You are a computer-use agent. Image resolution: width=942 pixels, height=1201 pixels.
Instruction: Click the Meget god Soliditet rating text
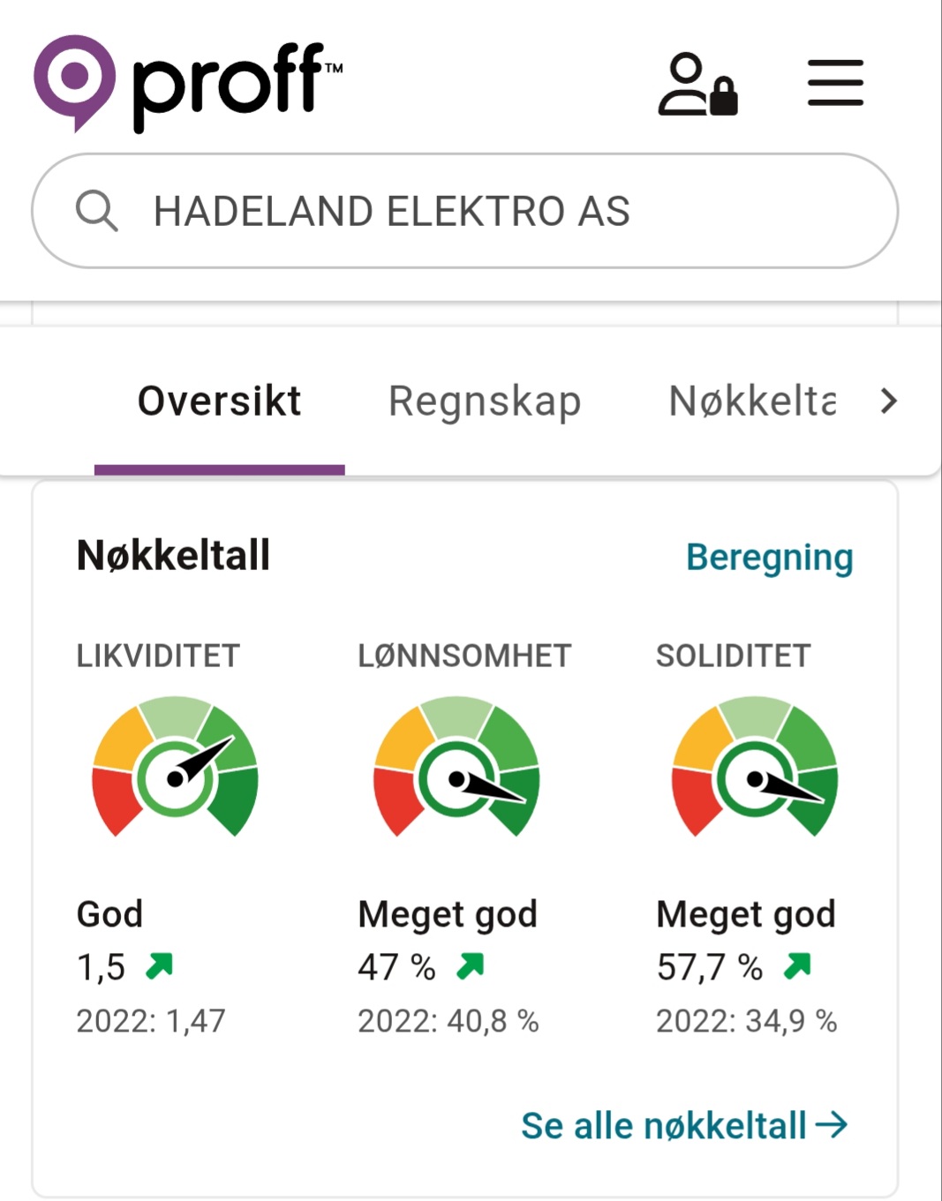click(746, 914)
